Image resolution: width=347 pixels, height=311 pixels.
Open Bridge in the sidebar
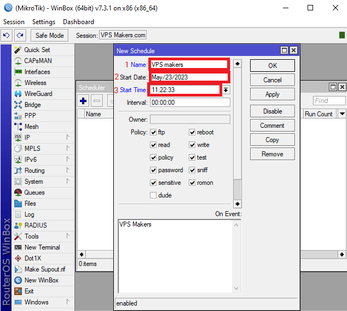click(x=43, y=105)
